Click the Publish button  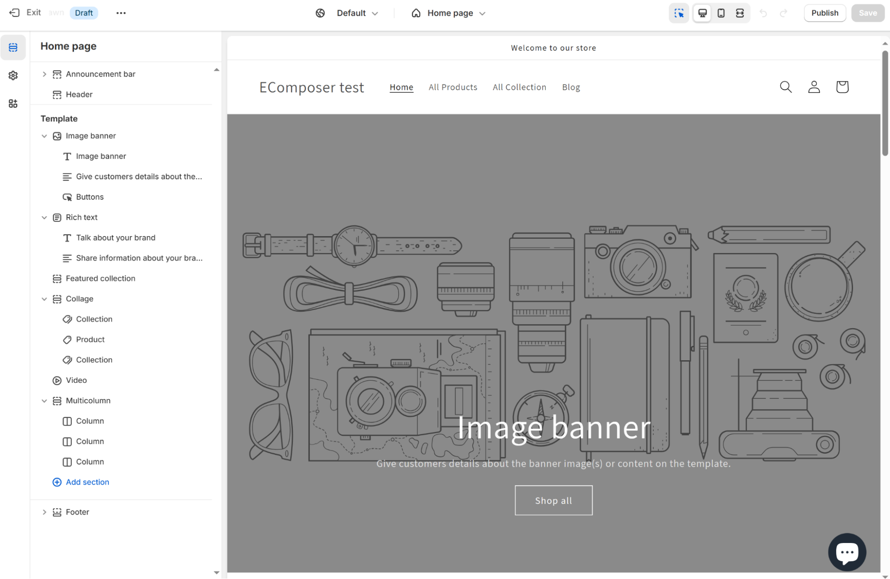pyautogui.click(x=825, y=13)
